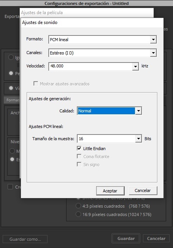173x248 pixels.
Task: Select the Vi... radio button in export window
Action: [x=11, y=88]
